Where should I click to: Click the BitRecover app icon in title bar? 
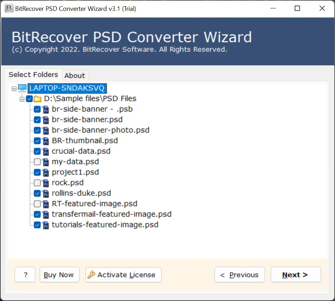click(9, 8)
